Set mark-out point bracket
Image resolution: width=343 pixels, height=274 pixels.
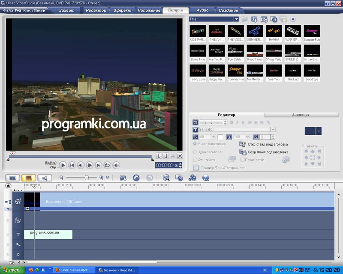tap(166, 155)
